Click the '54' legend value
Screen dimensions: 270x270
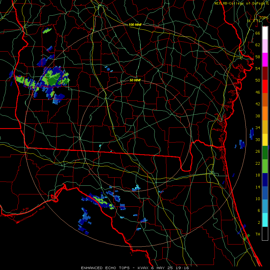point(258,68)
